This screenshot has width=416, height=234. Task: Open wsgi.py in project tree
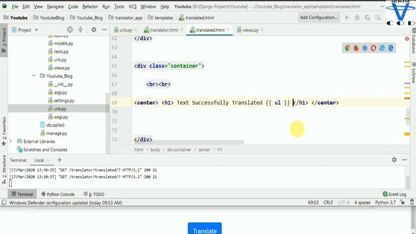tap(58, 117)
